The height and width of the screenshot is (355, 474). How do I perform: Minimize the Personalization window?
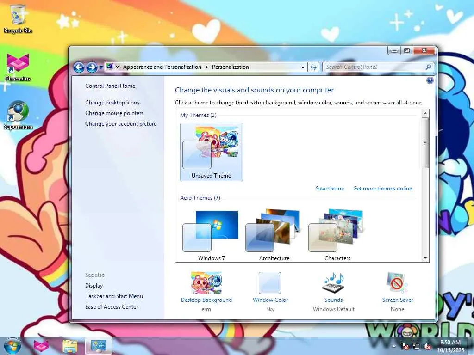(394, 50)
